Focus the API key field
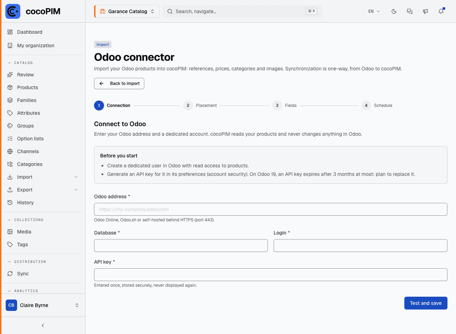456x334 pixels. [271, 275]
